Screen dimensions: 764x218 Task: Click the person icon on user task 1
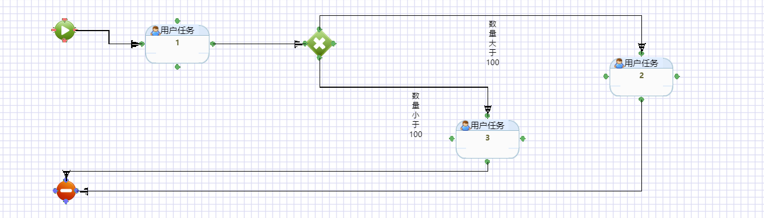(155, 31)
